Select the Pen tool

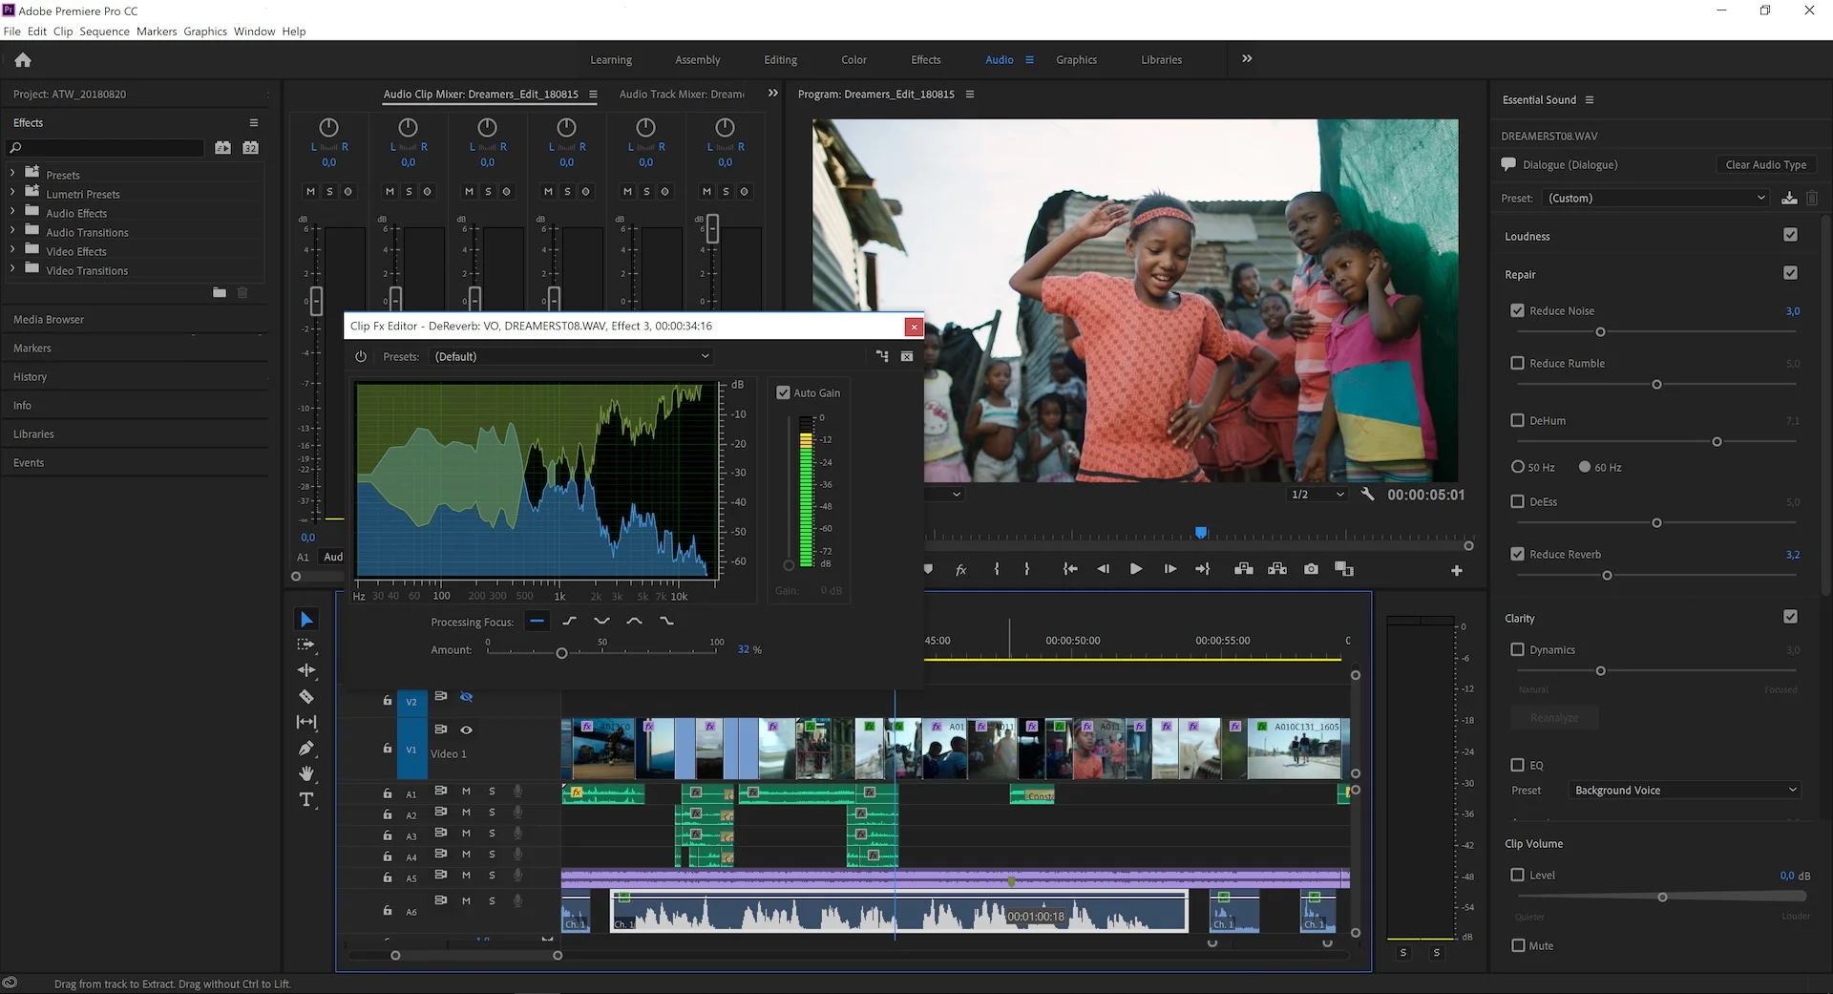click(x=306, y=749)
